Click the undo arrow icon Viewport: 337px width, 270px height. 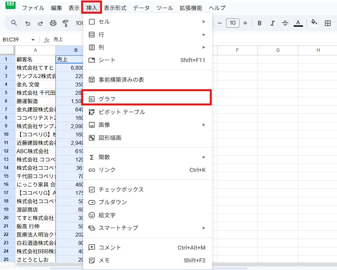coord(28,23)
